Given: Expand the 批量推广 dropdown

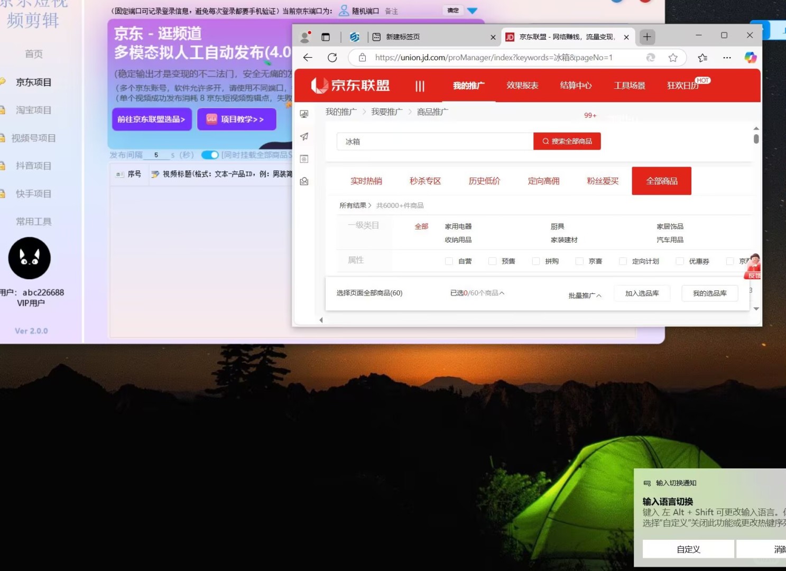Looking at the screenshot, I should tap(585, 296).
